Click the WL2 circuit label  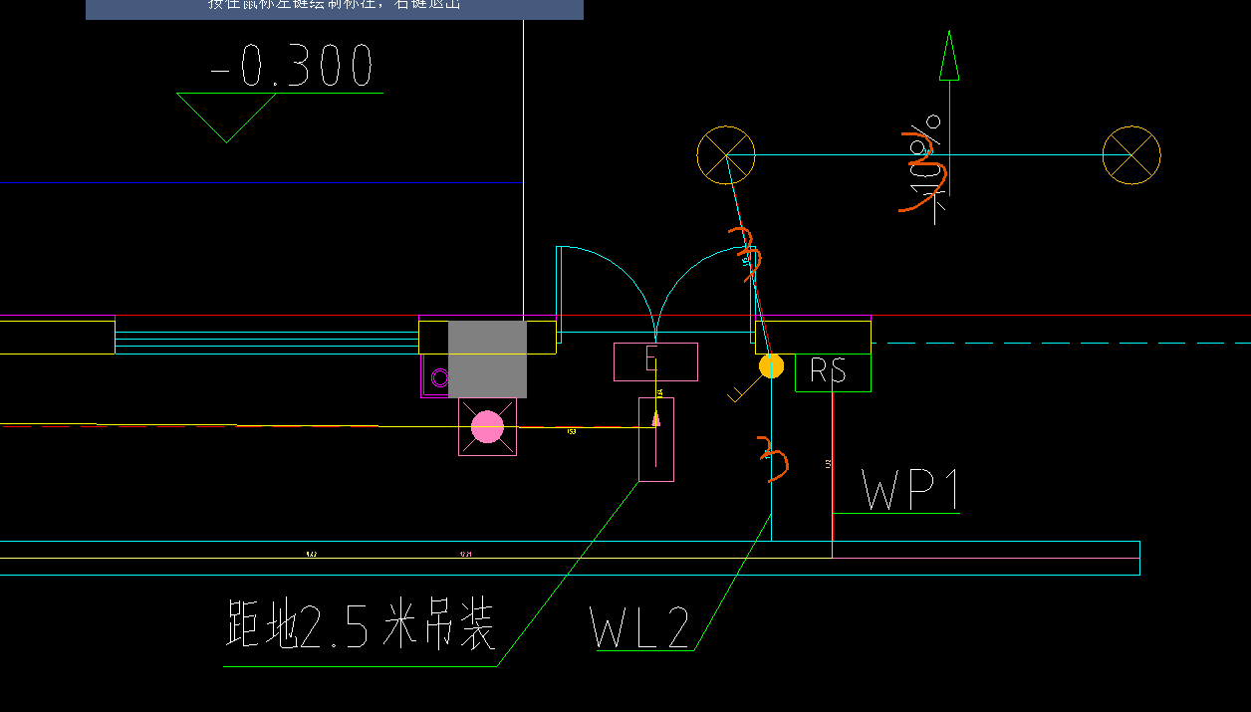pos(640,628)
